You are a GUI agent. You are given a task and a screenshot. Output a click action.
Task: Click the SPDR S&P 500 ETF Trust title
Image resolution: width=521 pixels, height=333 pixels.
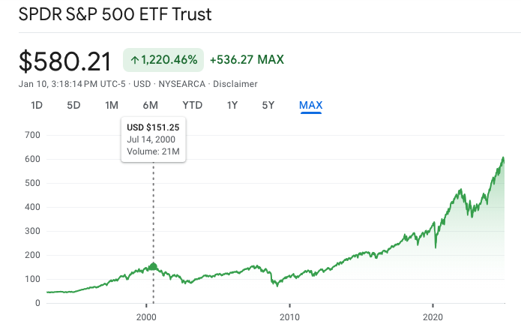tap(115, 14)
